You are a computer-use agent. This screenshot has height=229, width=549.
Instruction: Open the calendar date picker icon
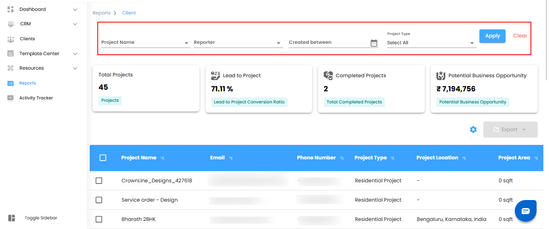click(374, 43)
